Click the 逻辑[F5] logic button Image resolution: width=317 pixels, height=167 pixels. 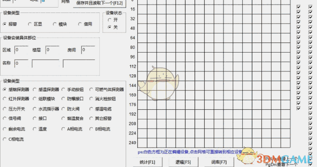(183, 162)
